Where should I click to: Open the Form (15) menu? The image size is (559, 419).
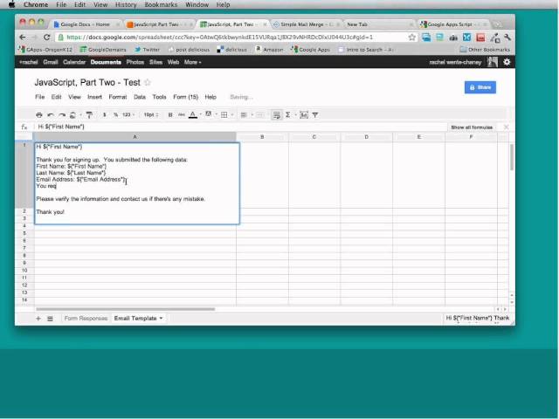pos(185,97)
